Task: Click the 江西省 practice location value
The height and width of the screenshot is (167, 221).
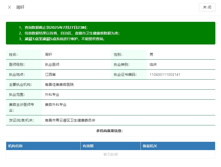Action: tap(50, 75)
